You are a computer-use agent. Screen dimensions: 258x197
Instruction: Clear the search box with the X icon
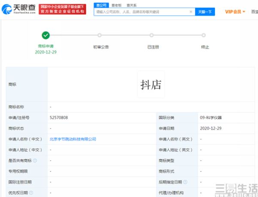[x=191, y=12]
